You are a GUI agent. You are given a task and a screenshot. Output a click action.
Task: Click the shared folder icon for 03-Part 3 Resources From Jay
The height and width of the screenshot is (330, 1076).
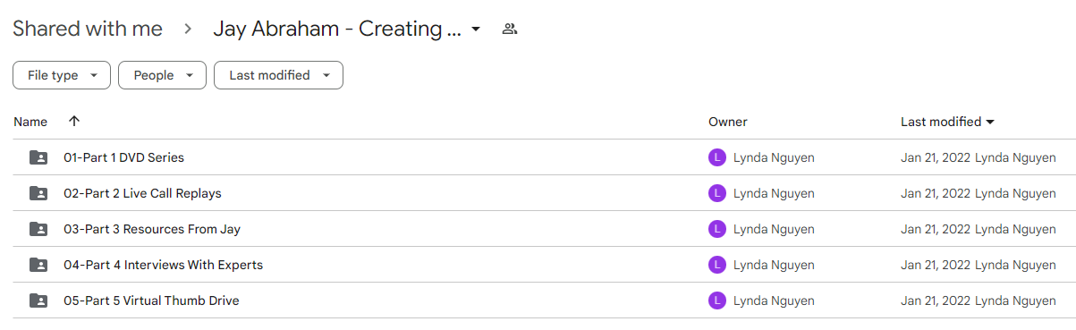(x=38, y=229)
